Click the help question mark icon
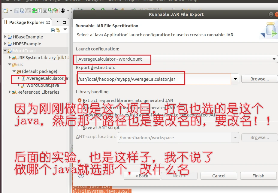 (80, 176)
